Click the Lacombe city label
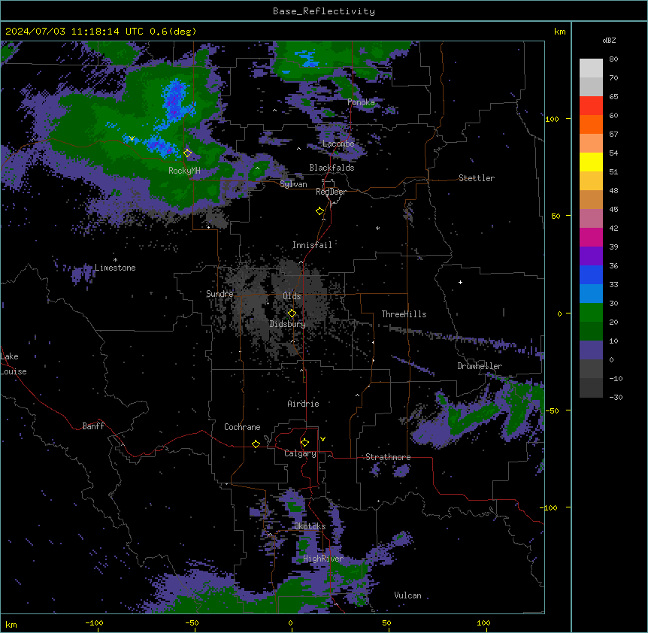This screenshot has height=633, width=648. 338,144
